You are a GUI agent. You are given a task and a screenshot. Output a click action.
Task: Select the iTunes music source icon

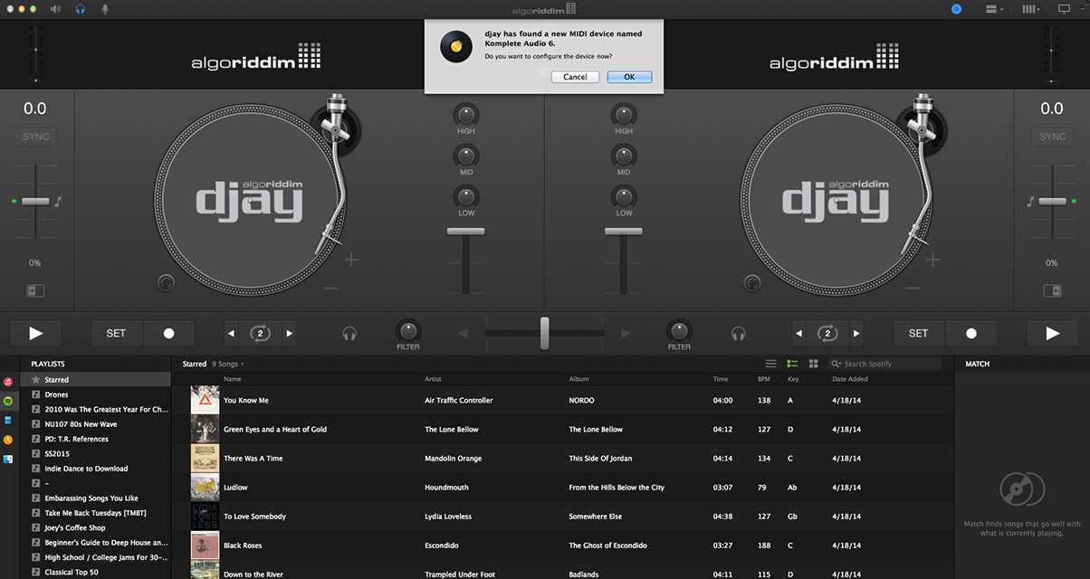pos(8,382)
